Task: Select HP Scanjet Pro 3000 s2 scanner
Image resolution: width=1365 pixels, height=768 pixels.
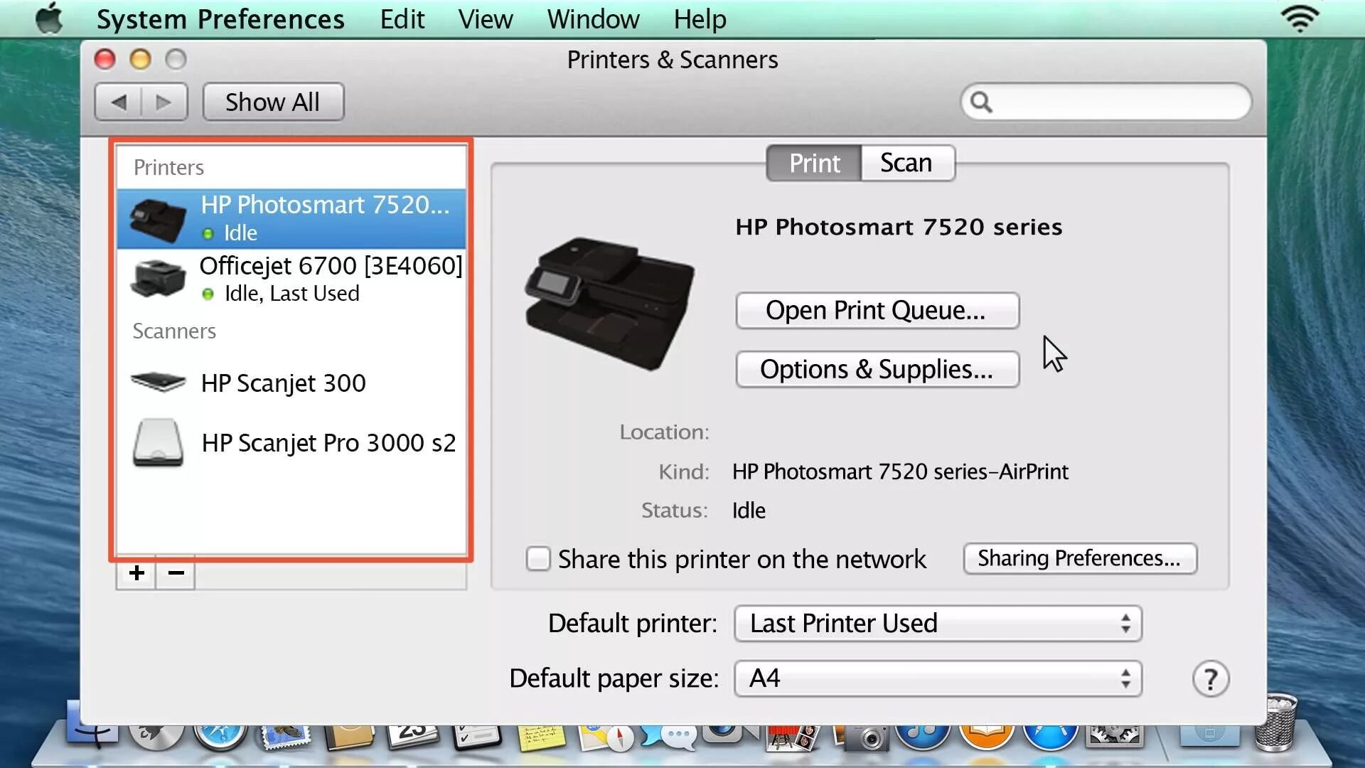Action: point(291,443)
